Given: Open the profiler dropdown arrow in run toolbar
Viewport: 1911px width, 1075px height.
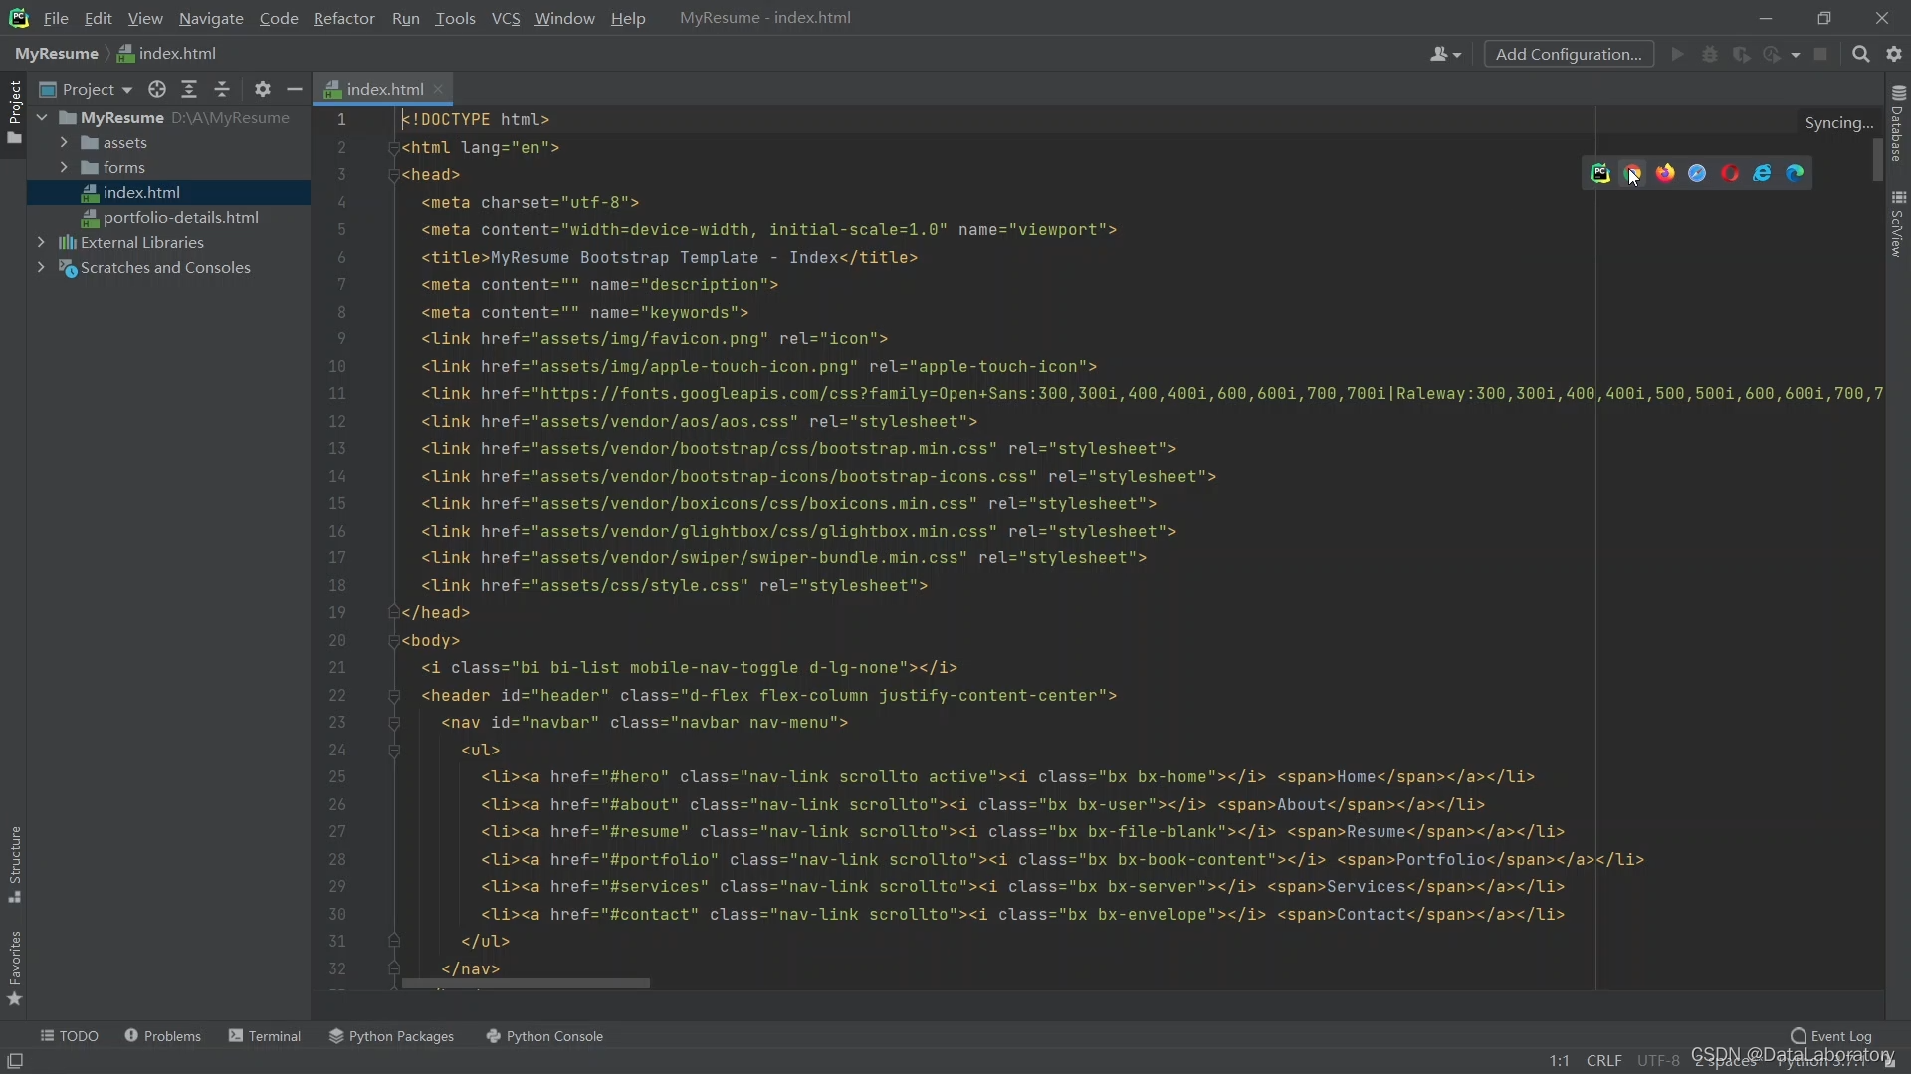Looking at the screenshot, I should pyautogui.click(x=1796, y=55).
